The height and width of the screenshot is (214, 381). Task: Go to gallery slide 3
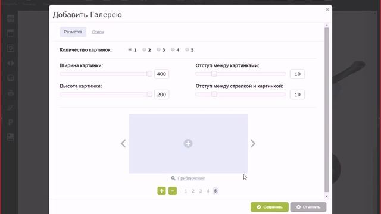tap(201, 191)
